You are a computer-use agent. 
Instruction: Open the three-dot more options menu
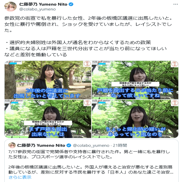coord(176,4)
